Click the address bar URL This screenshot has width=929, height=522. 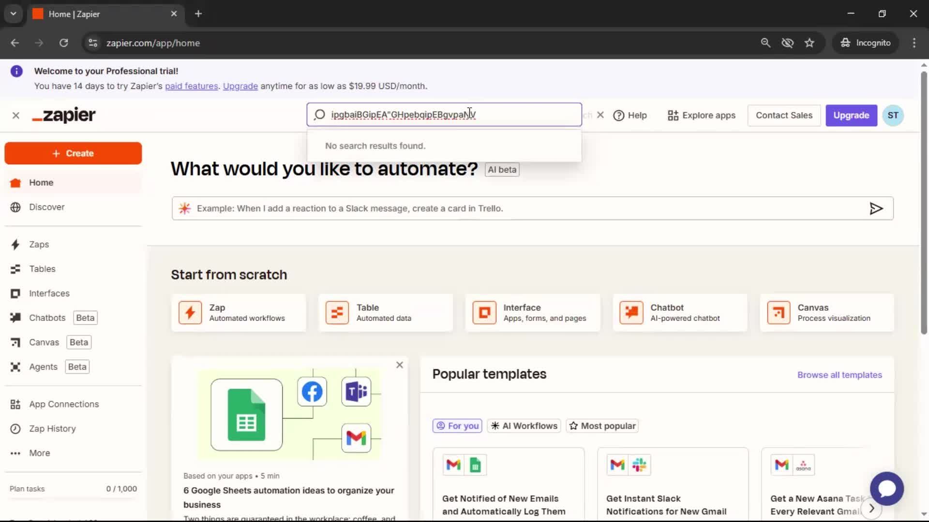153,43
